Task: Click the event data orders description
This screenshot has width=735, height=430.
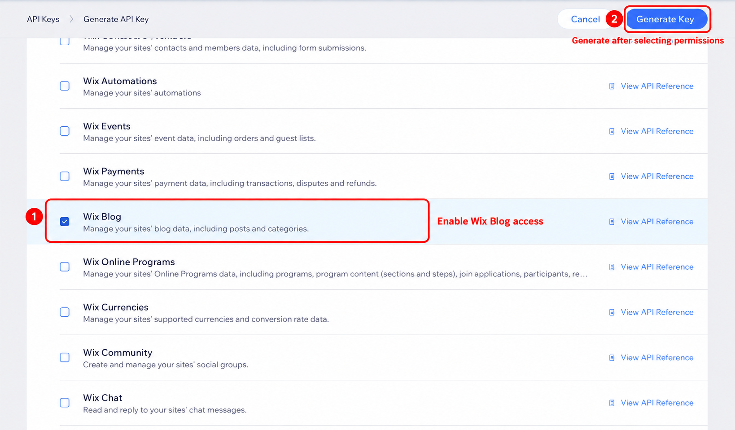Action: click(199, 138)
